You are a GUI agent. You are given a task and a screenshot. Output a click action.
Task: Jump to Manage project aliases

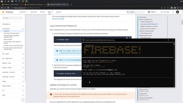coord(146,35)
